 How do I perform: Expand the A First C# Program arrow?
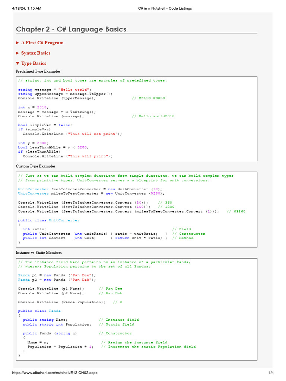coord(18,43)
